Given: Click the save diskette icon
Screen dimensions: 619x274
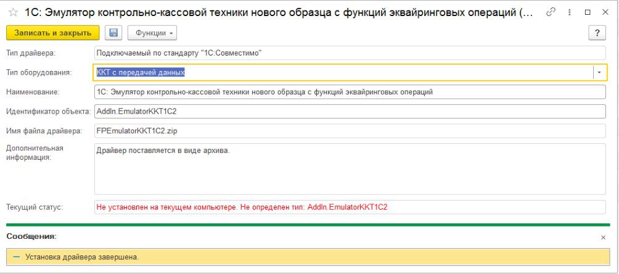Looking at the screenshot, I should [113, 33].
